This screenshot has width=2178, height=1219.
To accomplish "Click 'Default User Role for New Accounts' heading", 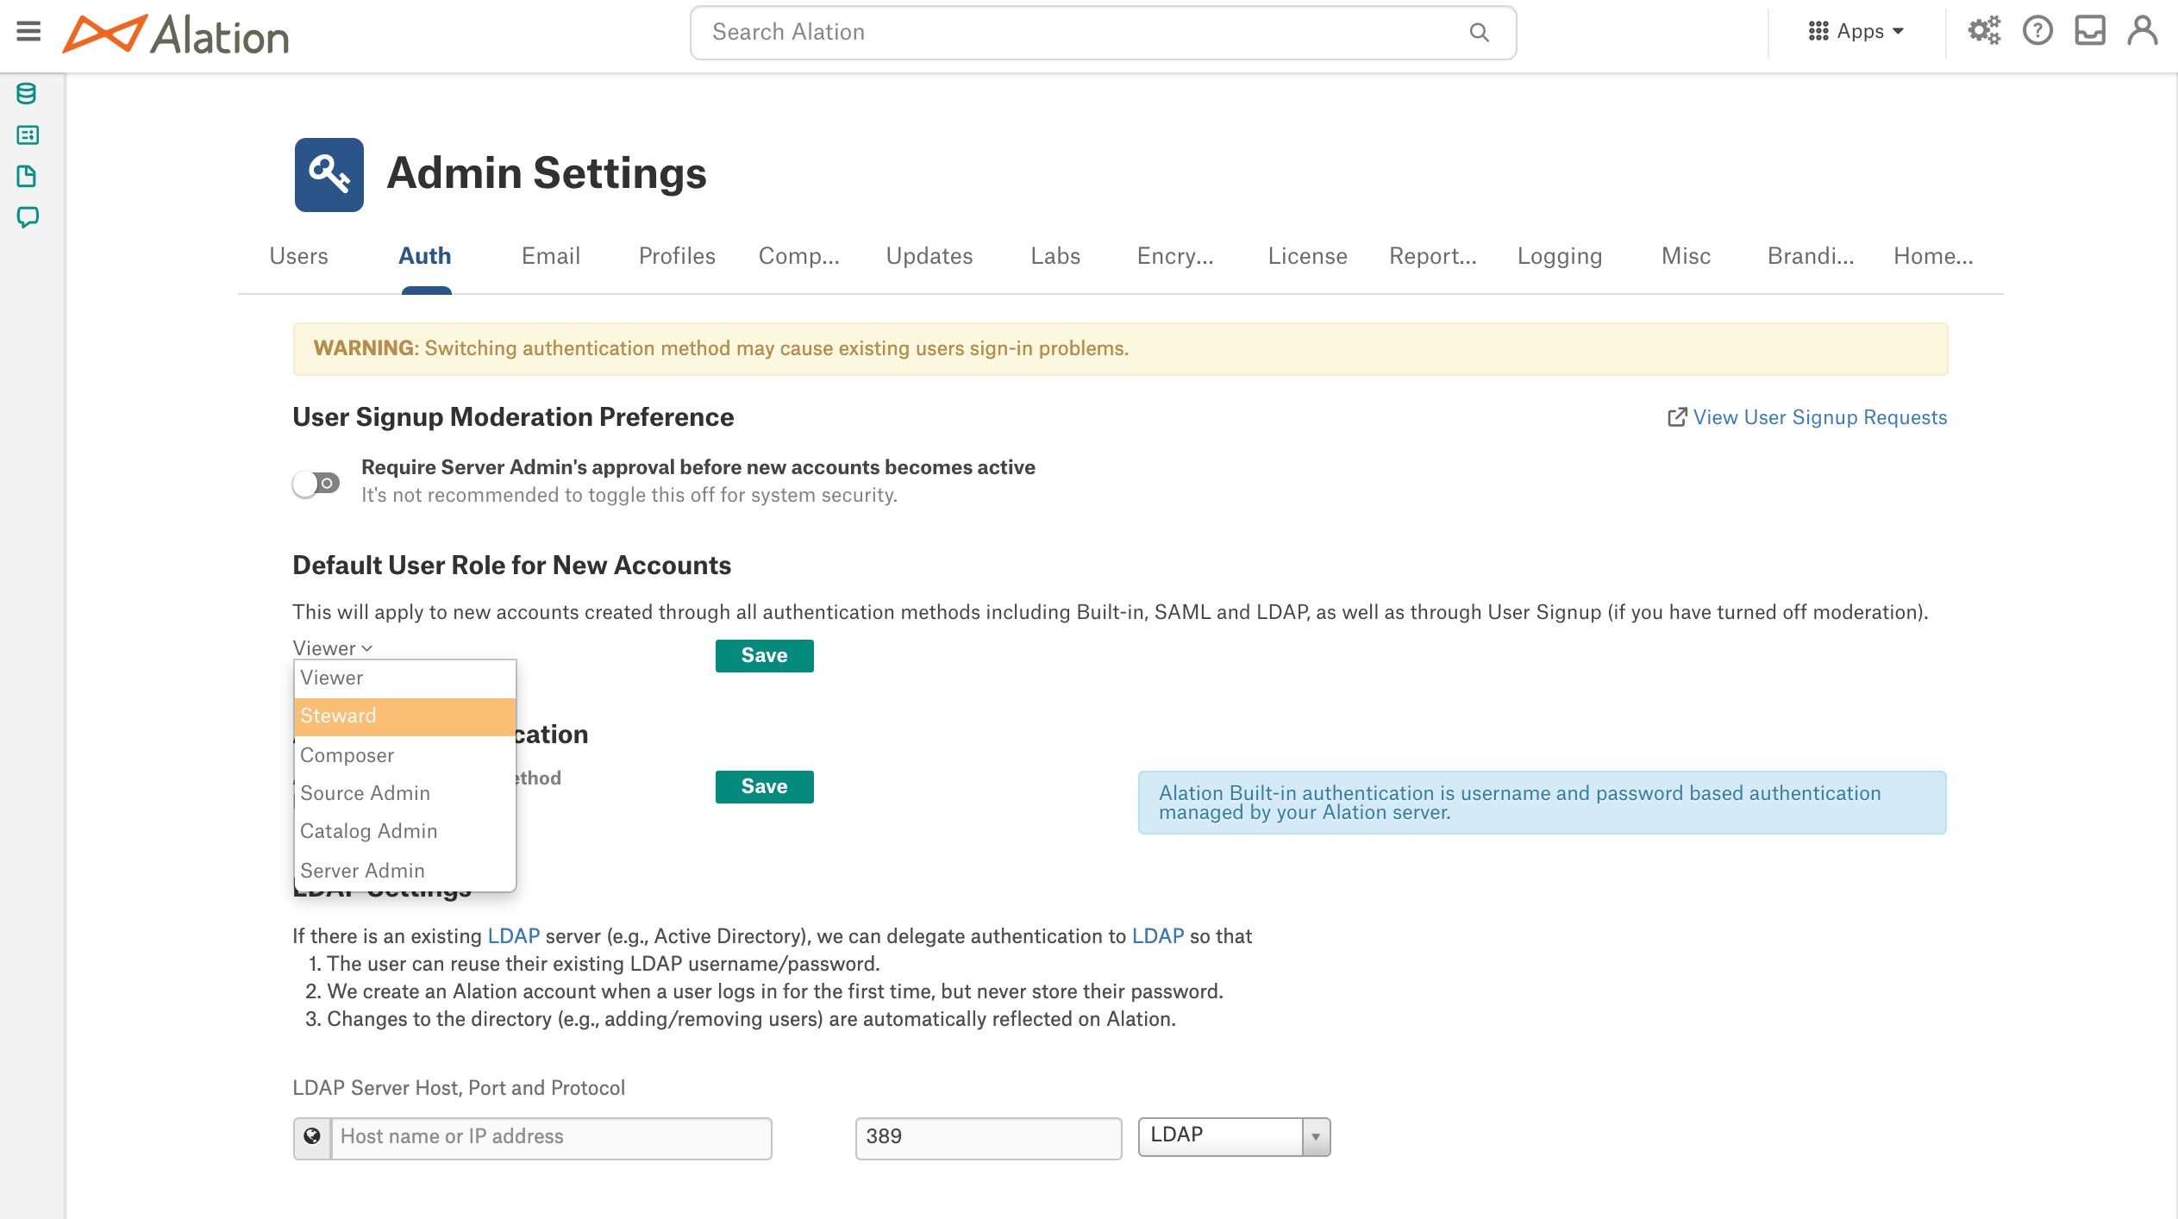I will pyautogui.click(x=511, y=566).
